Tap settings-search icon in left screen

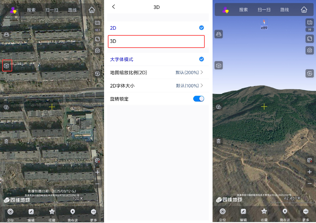point(7,107)
